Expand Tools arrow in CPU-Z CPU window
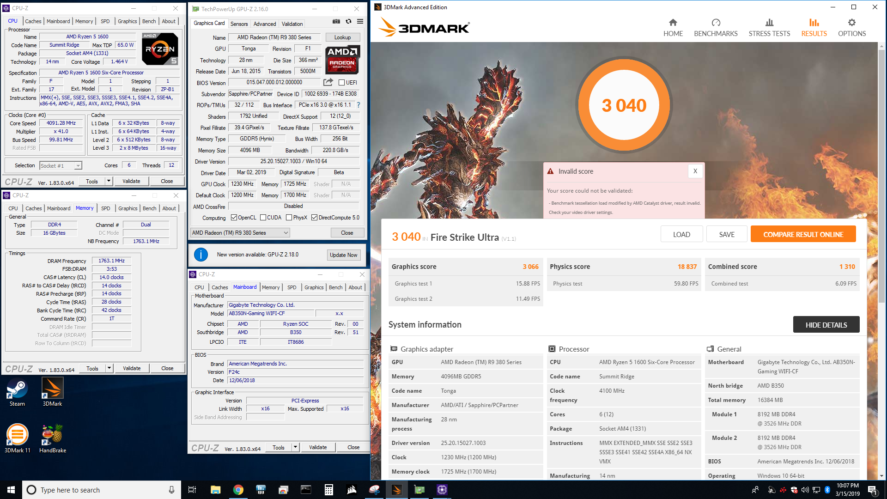This screenshot has height=499, width=887. [109, 181]
